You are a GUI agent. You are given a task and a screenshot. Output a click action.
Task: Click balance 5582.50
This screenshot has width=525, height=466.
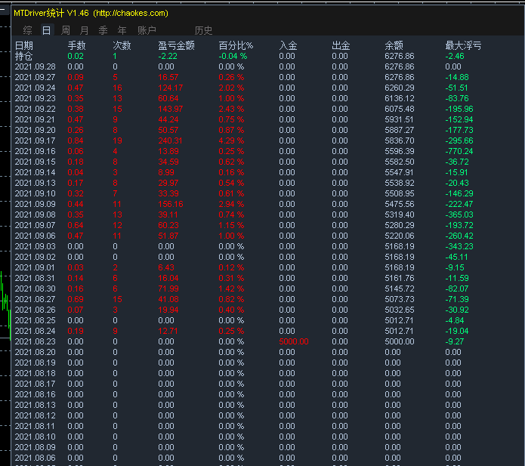click(x=400, y=162)
